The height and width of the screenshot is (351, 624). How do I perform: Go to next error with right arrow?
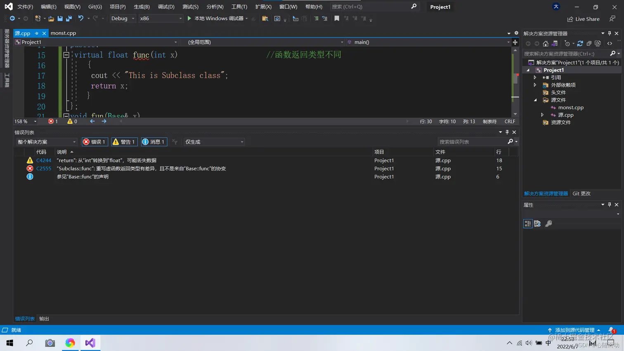point(104,121)
